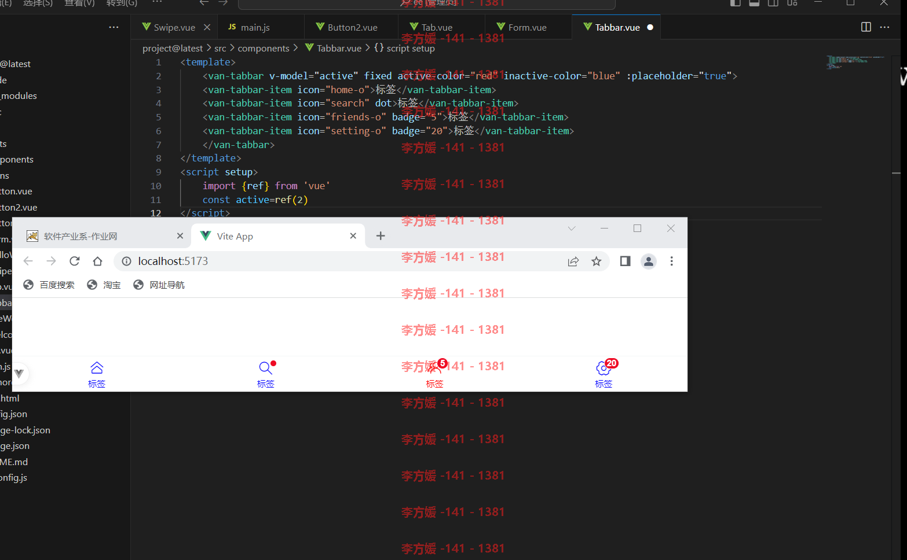Reload the localhost page in browser
907x560 pixels.
coord(74,261)
